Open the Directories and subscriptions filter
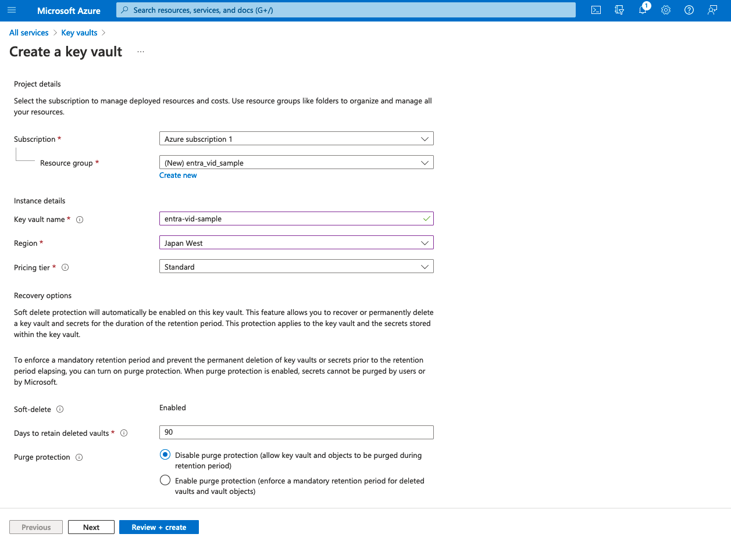 tap(619, 10)
